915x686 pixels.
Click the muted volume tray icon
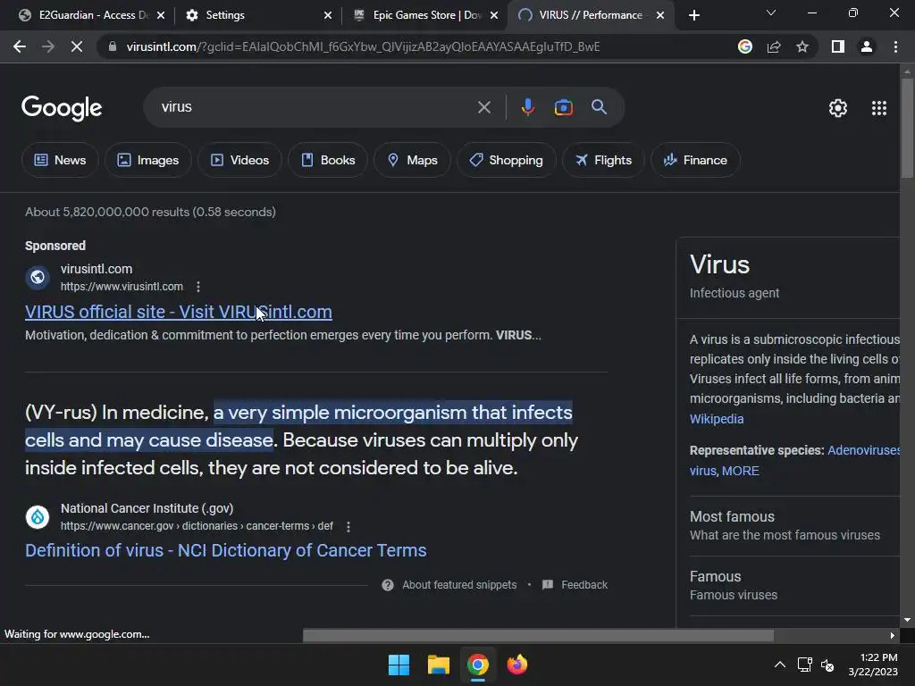click(x=827, y=665)
